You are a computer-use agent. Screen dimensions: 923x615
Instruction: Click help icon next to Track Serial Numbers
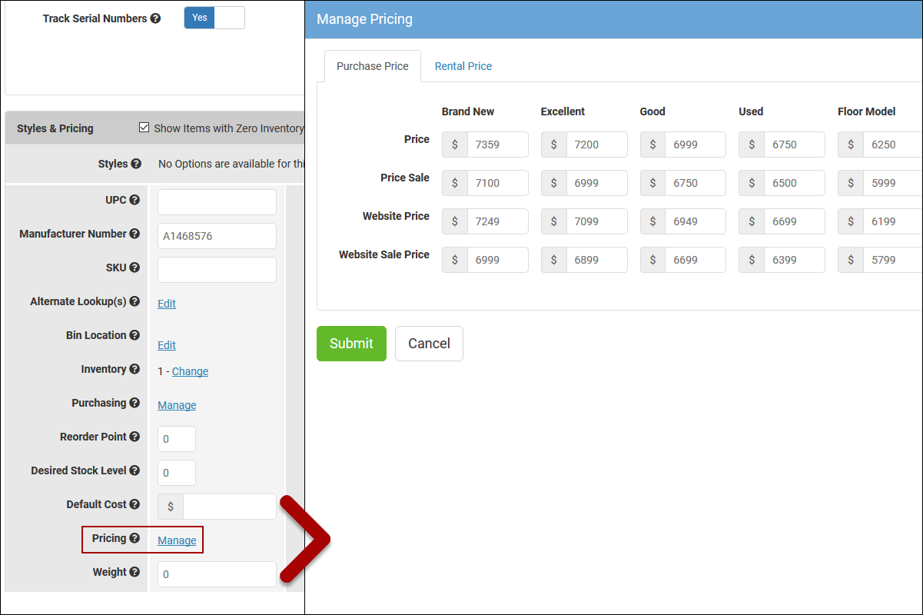[156, 18]
